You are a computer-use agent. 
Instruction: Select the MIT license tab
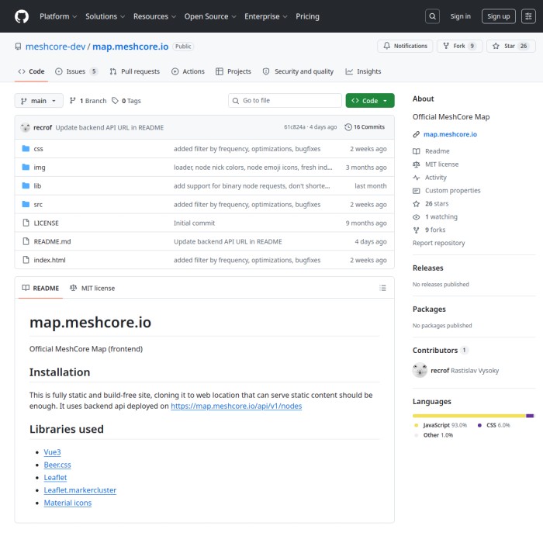tap(92, 288)
